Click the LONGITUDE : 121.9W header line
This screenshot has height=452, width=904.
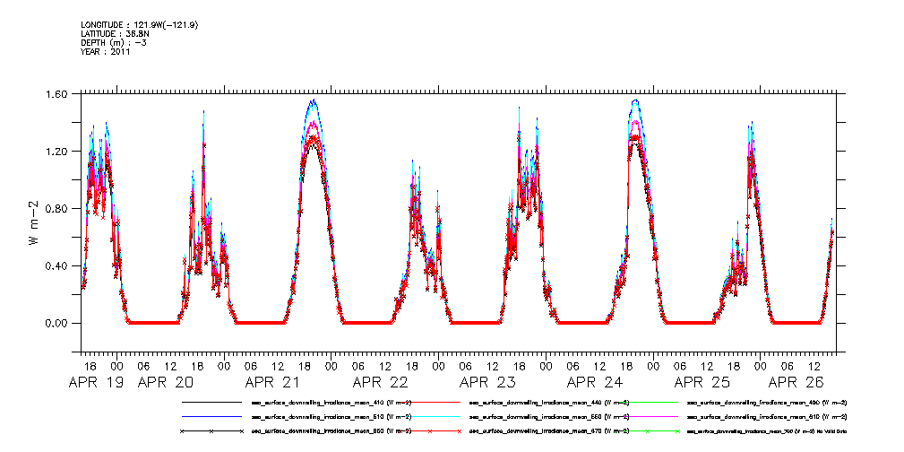pos(140,24)
